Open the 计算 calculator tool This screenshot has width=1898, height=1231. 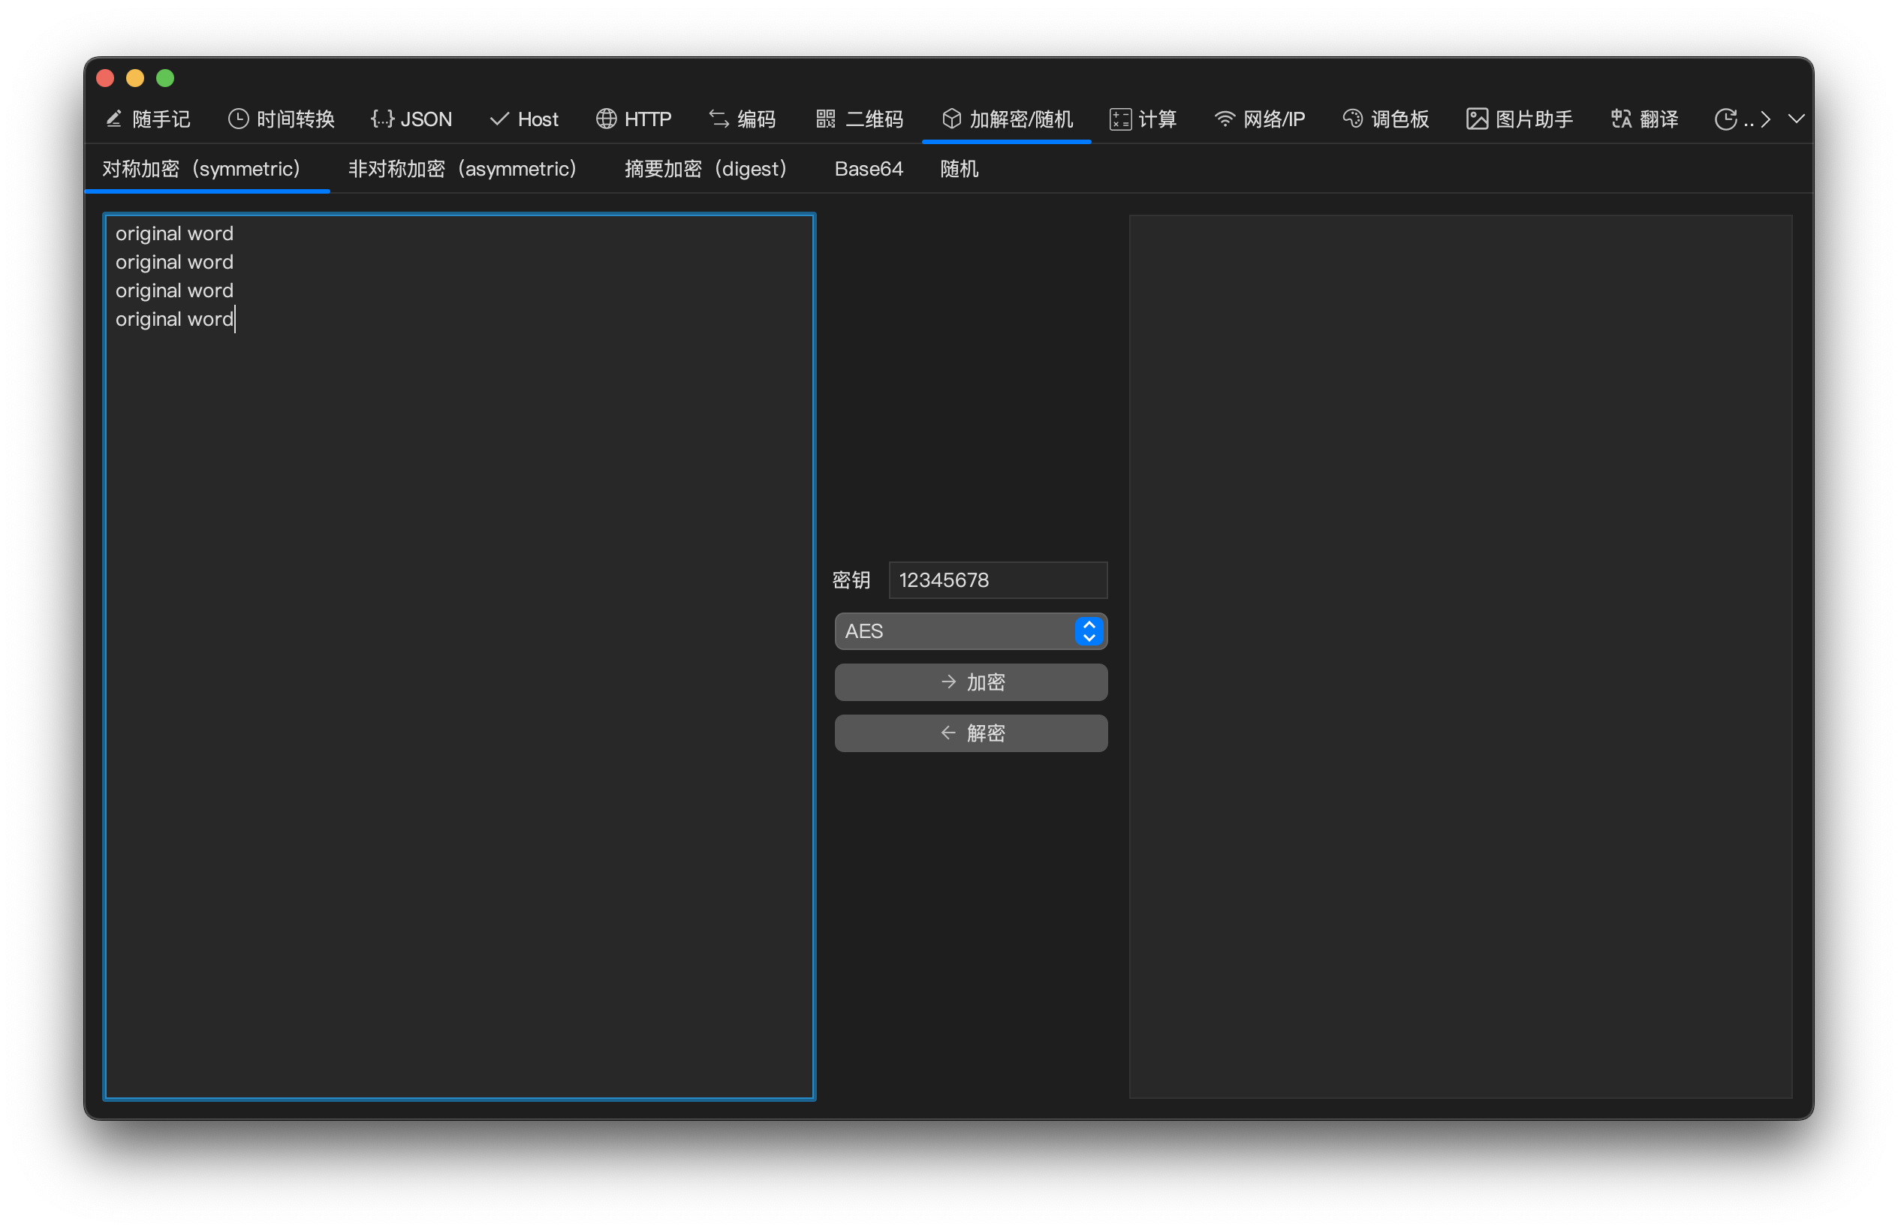pyautogui.click(x=1143, y=119)
